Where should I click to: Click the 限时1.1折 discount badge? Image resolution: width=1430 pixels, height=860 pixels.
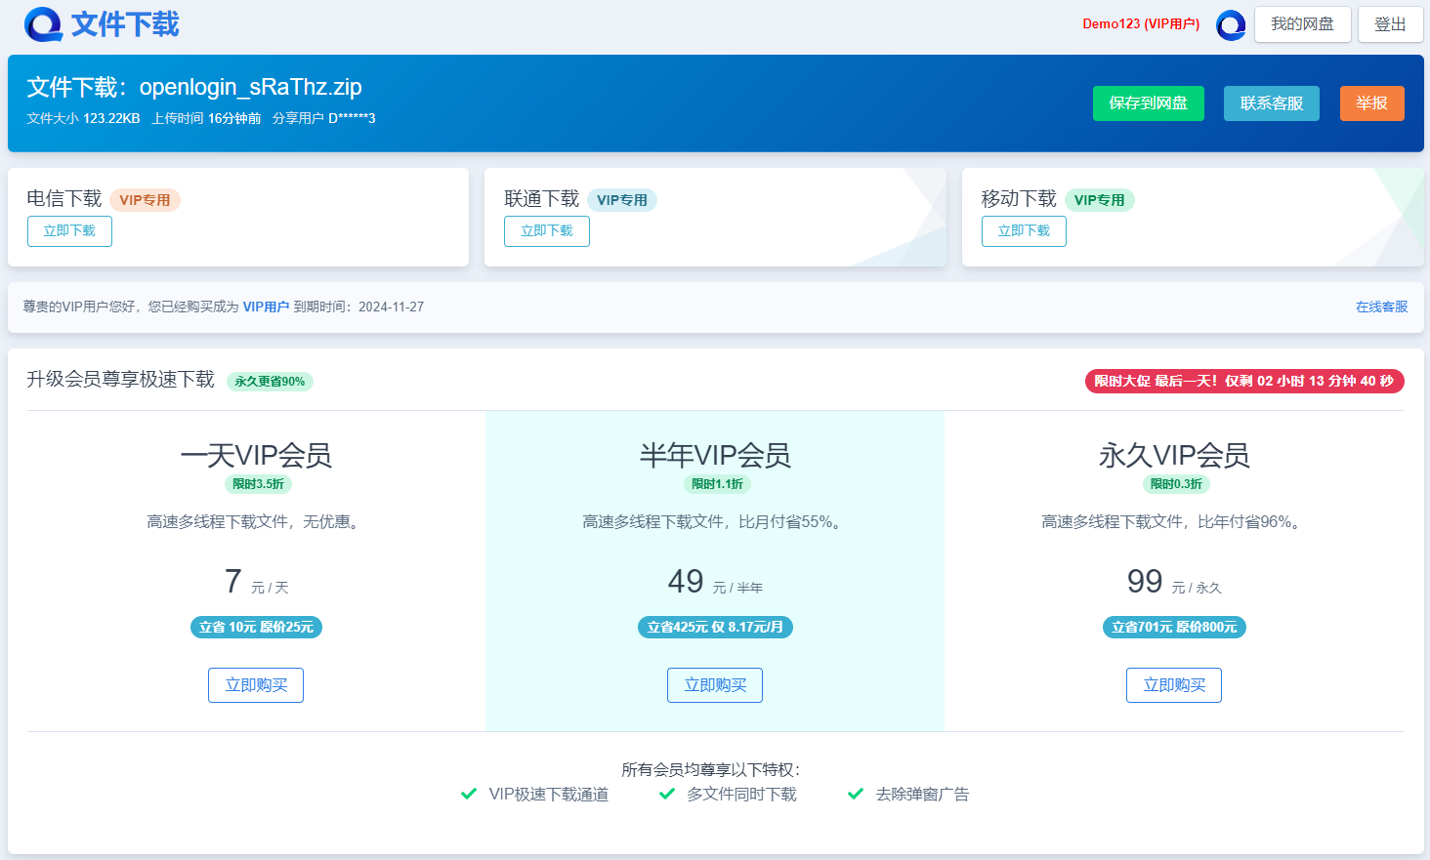717,484
